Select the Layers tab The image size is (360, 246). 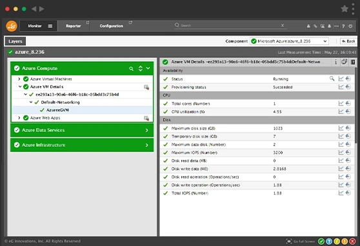pyautogui.click(x=15, y=41)
